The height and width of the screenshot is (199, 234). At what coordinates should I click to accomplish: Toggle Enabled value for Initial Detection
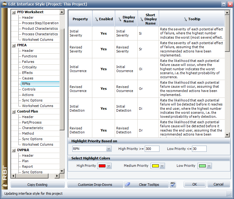point(103,109)
